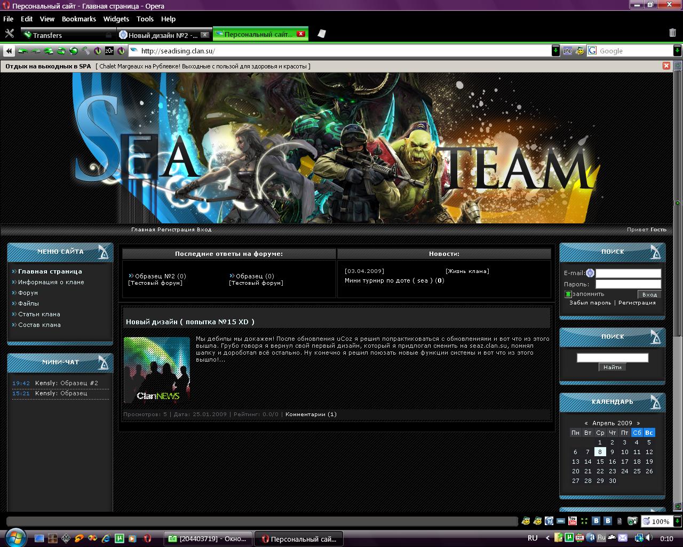Open address bar history dropdown
Image resolution: width=683 pixels, height=547 pixels.
555,51
